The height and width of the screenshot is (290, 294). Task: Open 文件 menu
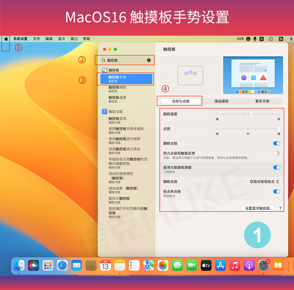pos(36,39)
